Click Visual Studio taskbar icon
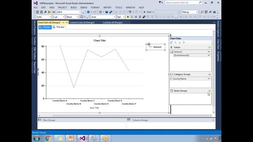Screen dimensions: 253x142 83,138
